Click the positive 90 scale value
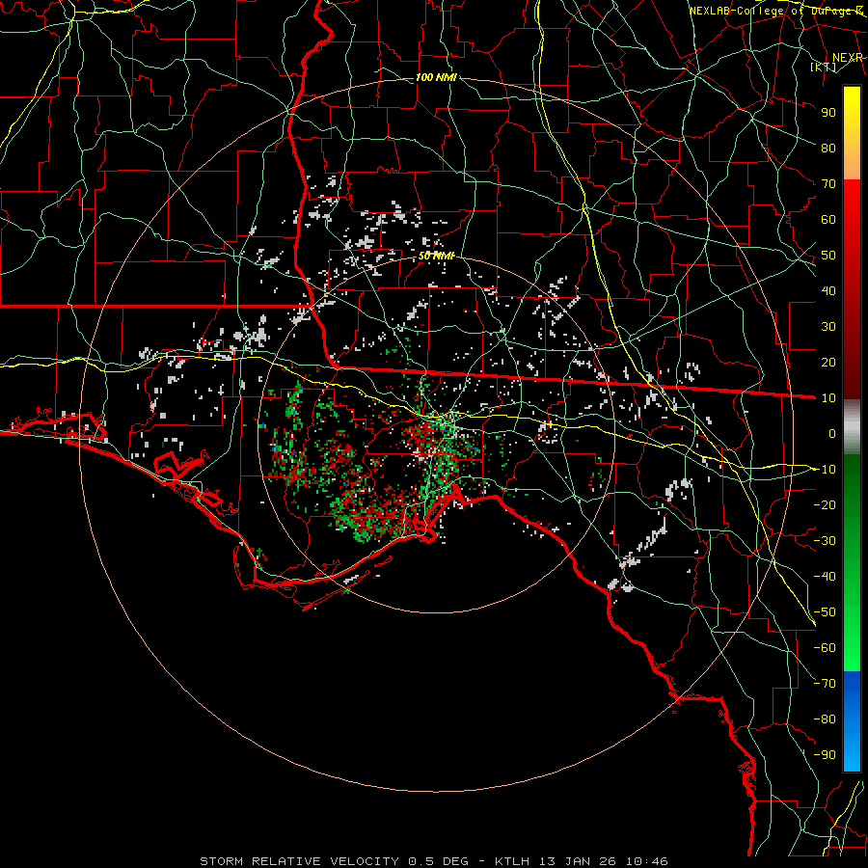868x868 pixels. click(828, 113)
